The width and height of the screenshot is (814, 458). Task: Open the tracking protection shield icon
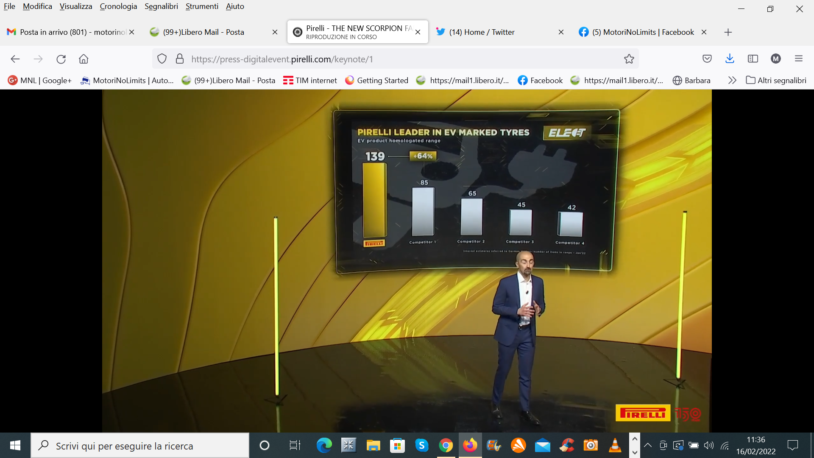pyautogui.click(x=162, y=59)
